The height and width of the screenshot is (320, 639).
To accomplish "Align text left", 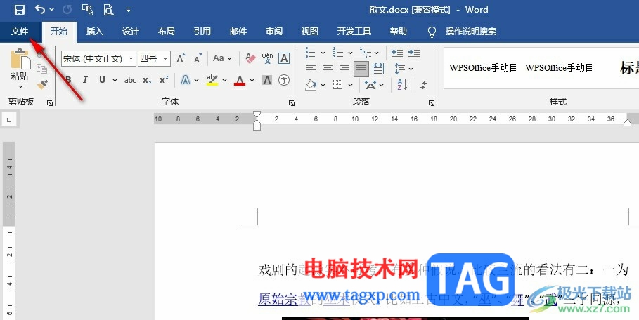I will (311, 69).
